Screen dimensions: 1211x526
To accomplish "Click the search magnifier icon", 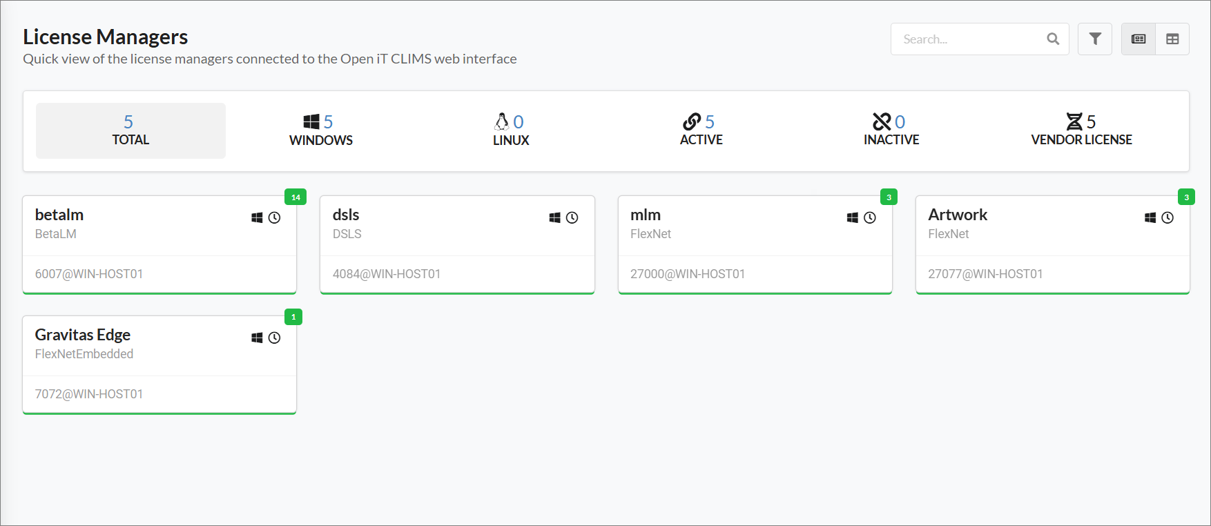I will coord(1053,39).
